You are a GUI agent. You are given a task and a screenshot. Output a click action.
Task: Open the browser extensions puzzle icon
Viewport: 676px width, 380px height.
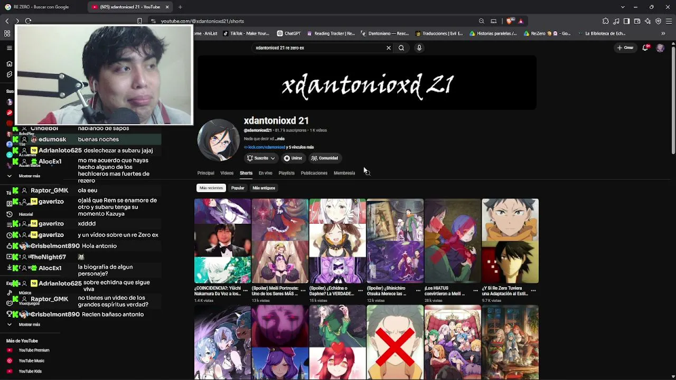coord(605,21)
